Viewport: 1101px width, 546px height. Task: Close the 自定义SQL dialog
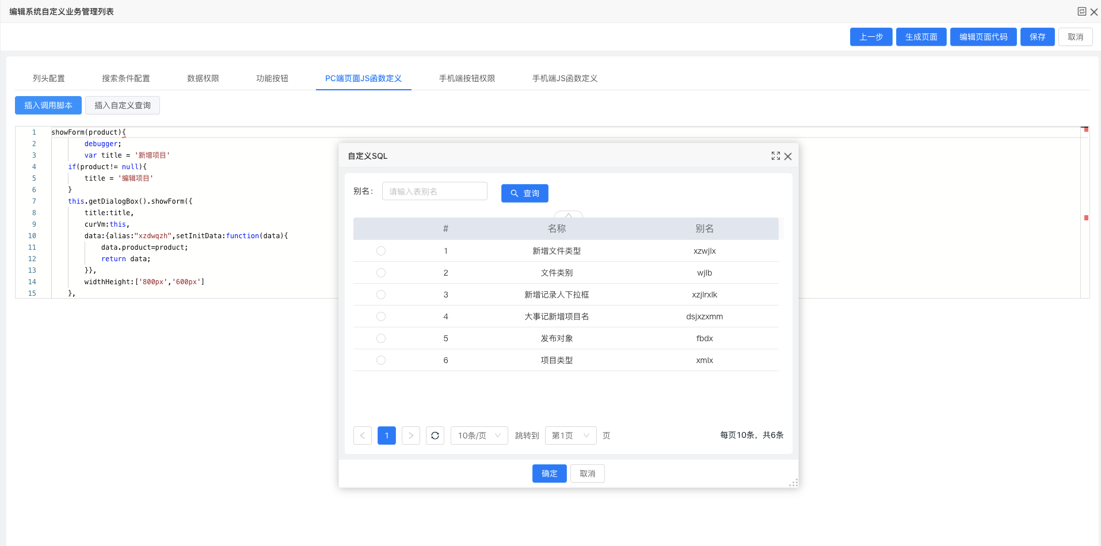coord(788,156)
